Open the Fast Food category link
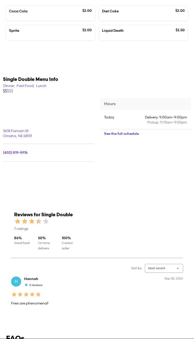Viewport: 194px width, 339px height. (x=25, y=86)
